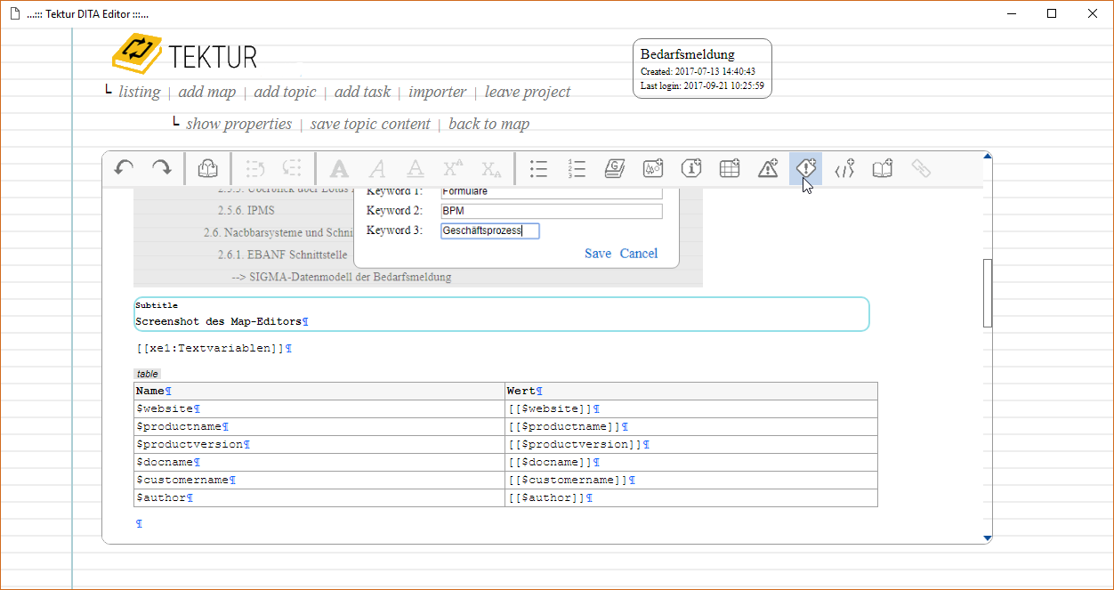Go back to map
Viewport: 1114px width, 590px height.
click(x=488, y=125)
